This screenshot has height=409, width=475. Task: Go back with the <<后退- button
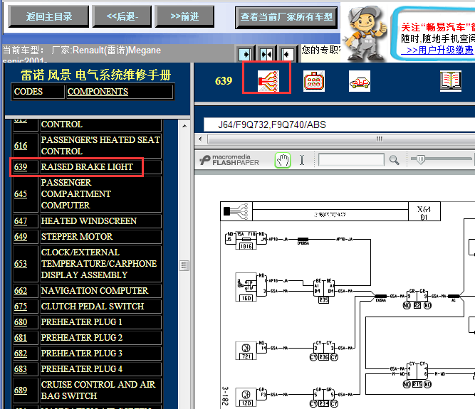[122, 16]
